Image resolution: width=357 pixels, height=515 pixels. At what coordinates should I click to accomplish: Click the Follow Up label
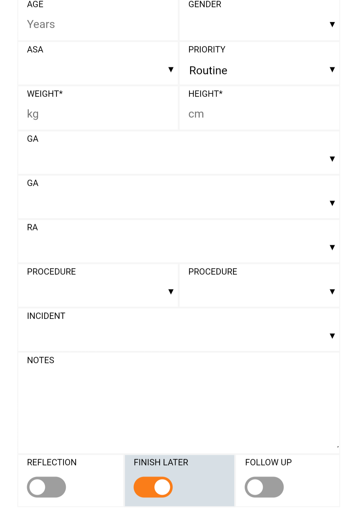268,462
